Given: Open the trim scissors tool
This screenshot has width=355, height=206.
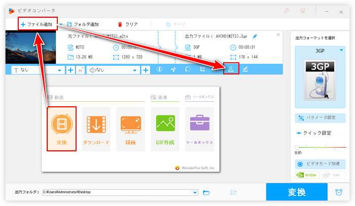Looking at the screenshot, I should (x=173, y=70).
